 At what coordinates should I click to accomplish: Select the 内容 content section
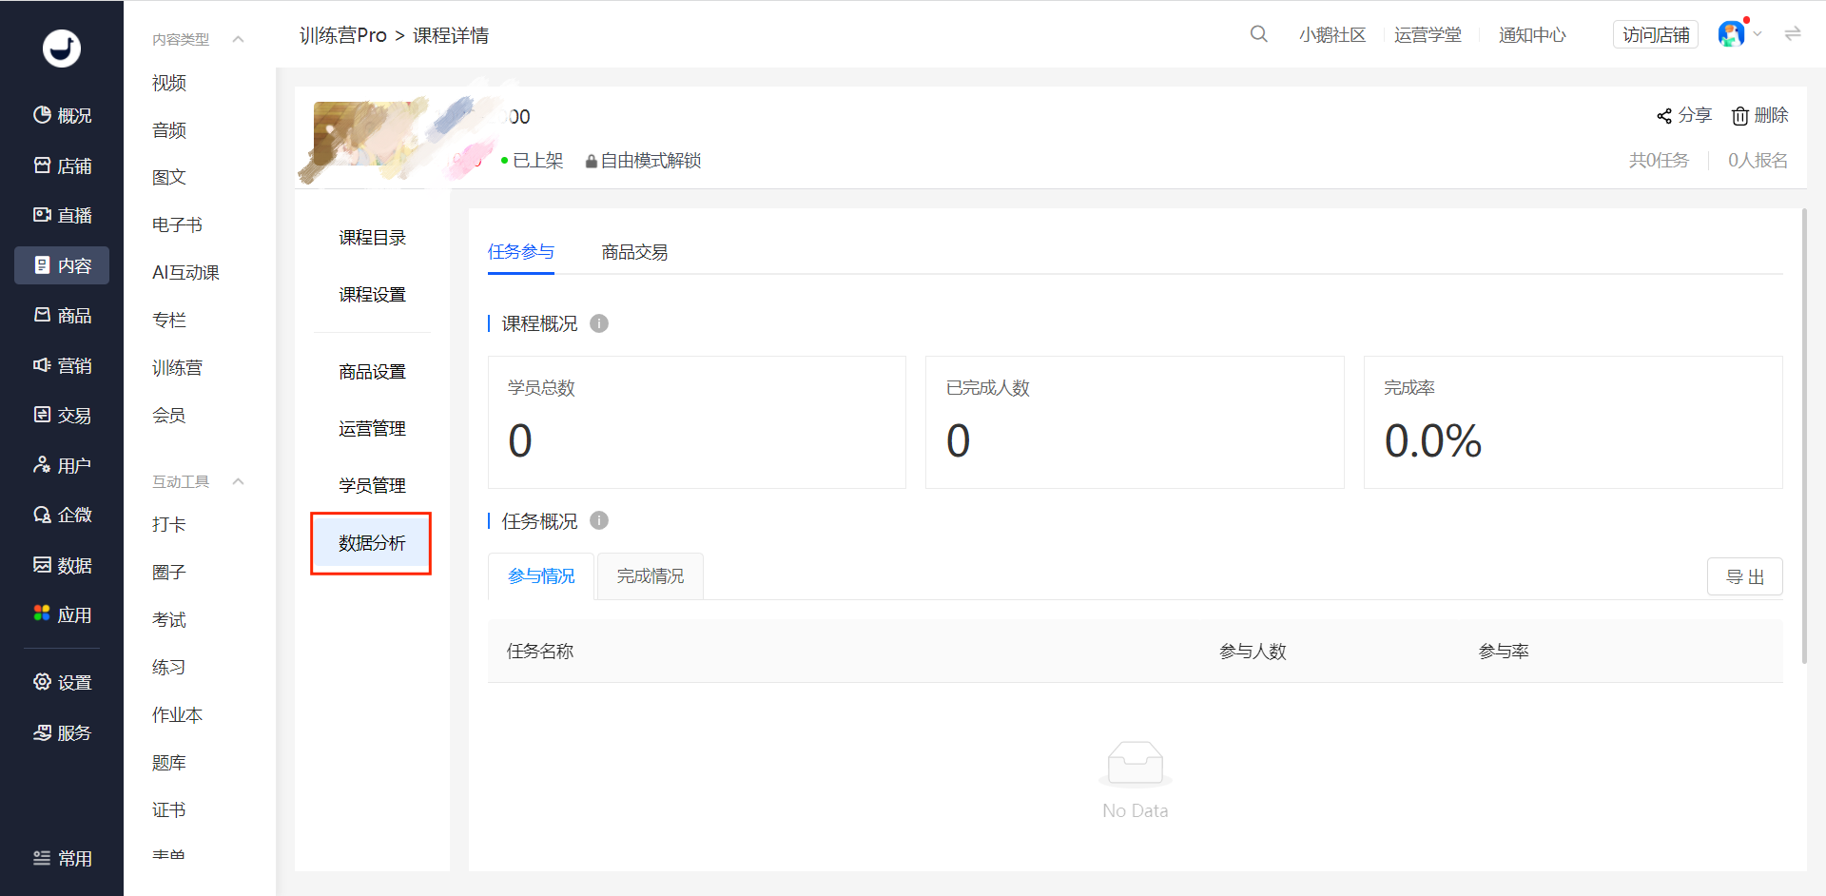62,265
